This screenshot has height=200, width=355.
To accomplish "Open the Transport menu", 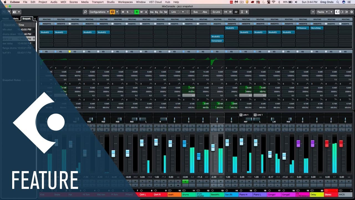I will (x=98, y=2).
